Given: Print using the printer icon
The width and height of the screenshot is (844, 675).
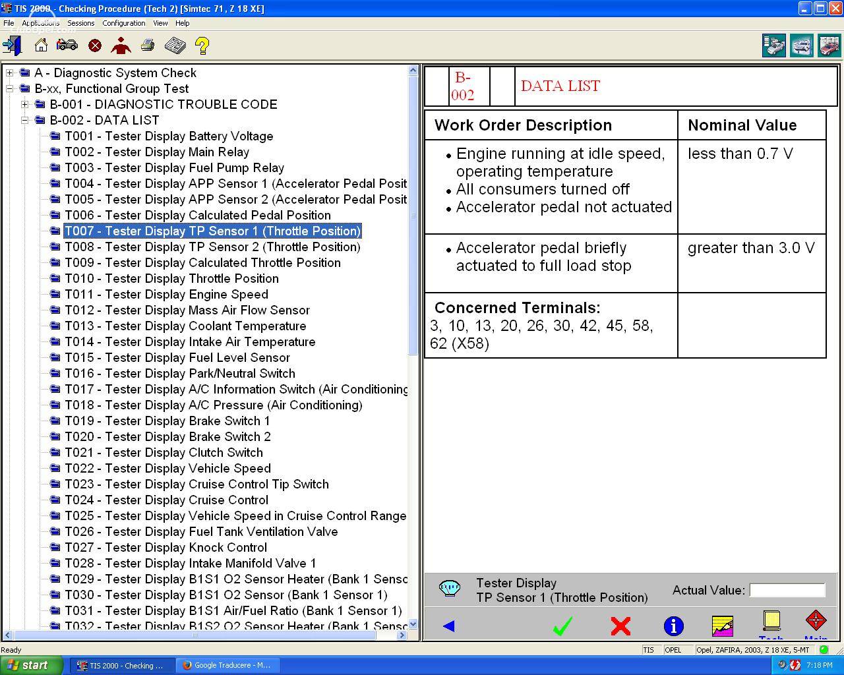Looking at the screenshot, I should coord(148,45).
